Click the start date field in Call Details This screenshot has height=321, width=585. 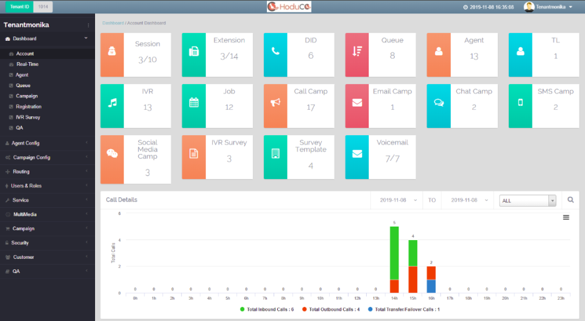pos(397,200)
